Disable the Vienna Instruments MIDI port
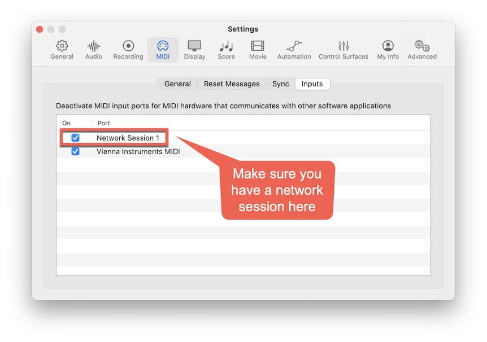487x342 pixels. [75, 151]
